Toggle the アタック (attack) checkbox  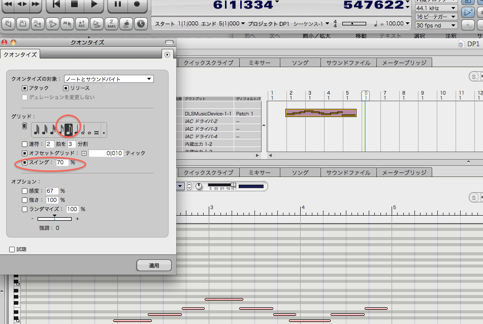click(x=25, y=89)
